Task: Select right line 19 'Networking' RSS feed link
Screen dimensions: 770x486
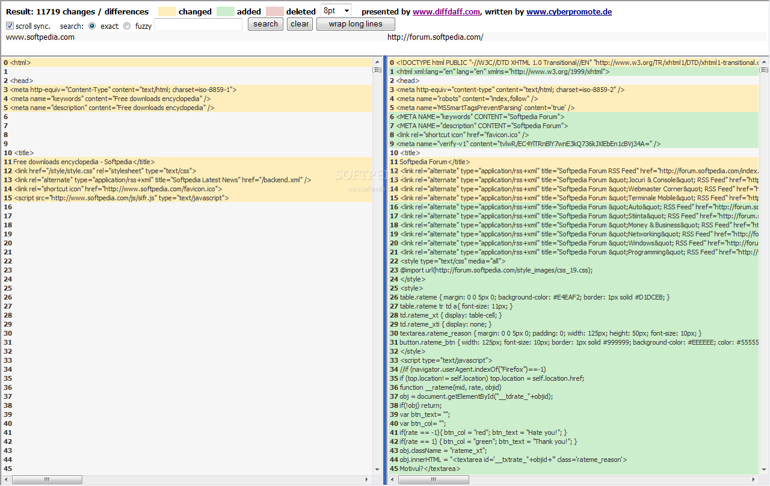Action: (573, 234)
